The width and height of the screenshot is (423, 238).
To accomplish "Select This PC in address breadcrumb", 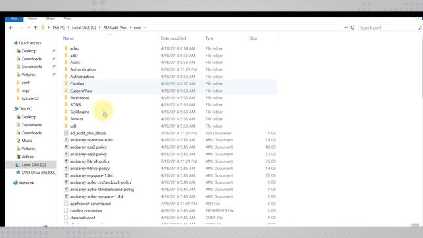I will point(59,28).
